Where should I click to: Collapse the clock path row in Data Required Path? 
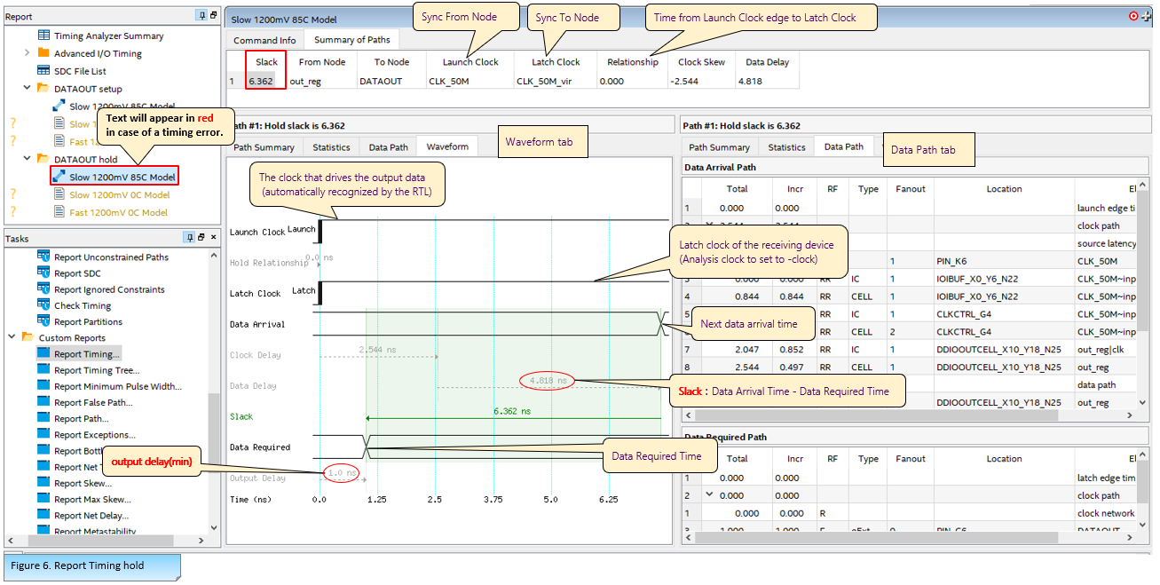click(709, 495)
